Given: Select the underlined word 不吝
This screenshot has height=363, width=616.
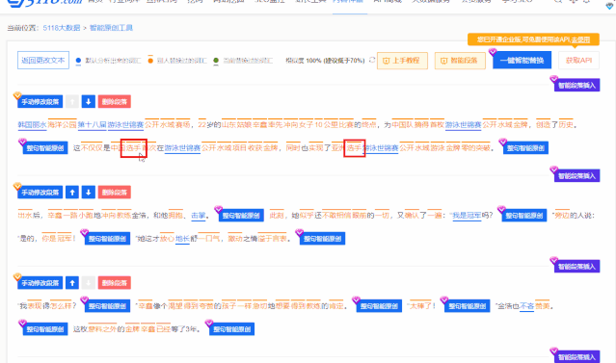Looking at the screenshot, I should pos(526,306).
